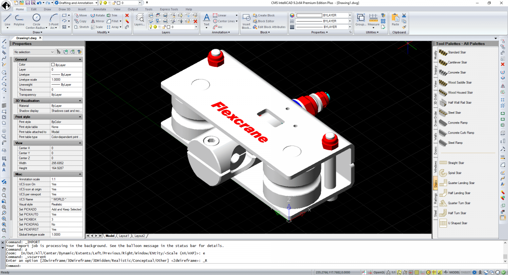Click the Measure tool in Utilities panel
This screenshot has width=508, height=275.
374,19
